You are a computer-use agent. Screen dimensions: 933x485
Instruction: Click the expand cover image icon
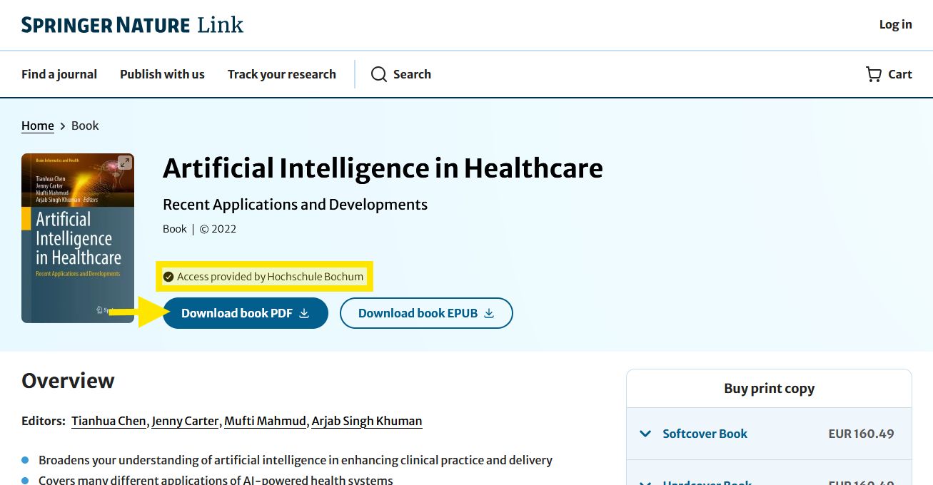point(125,163)
